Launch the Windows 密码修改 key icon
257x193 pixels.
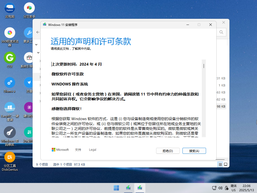coord(10,136)
